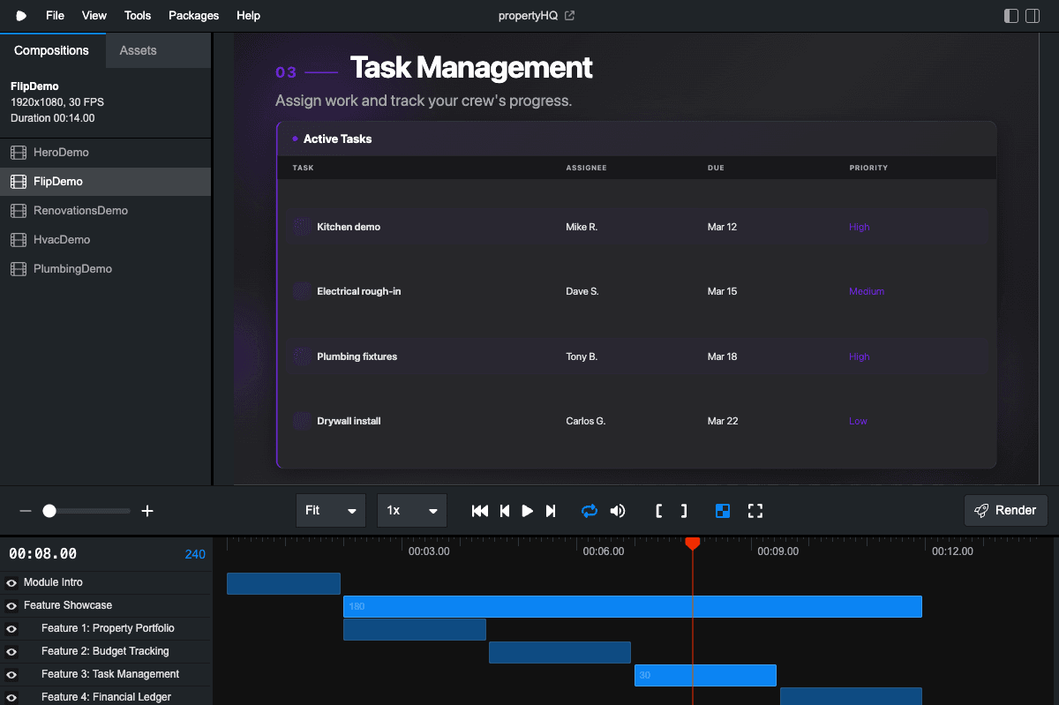Open the Fit zoom dropdown
The width and height of the screenshot is (1059, 705).
(x=331, y=511)
